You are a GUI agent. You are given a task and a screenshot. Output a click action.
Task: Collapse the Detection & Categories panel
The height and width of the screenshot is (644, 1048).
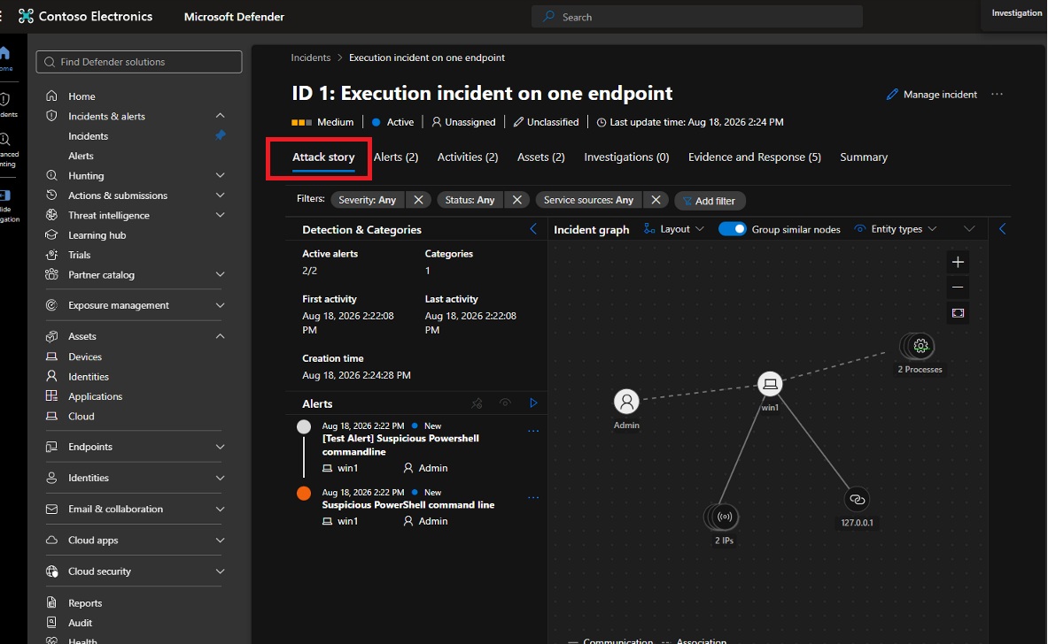pyautogui.click(x=533, y=230)
